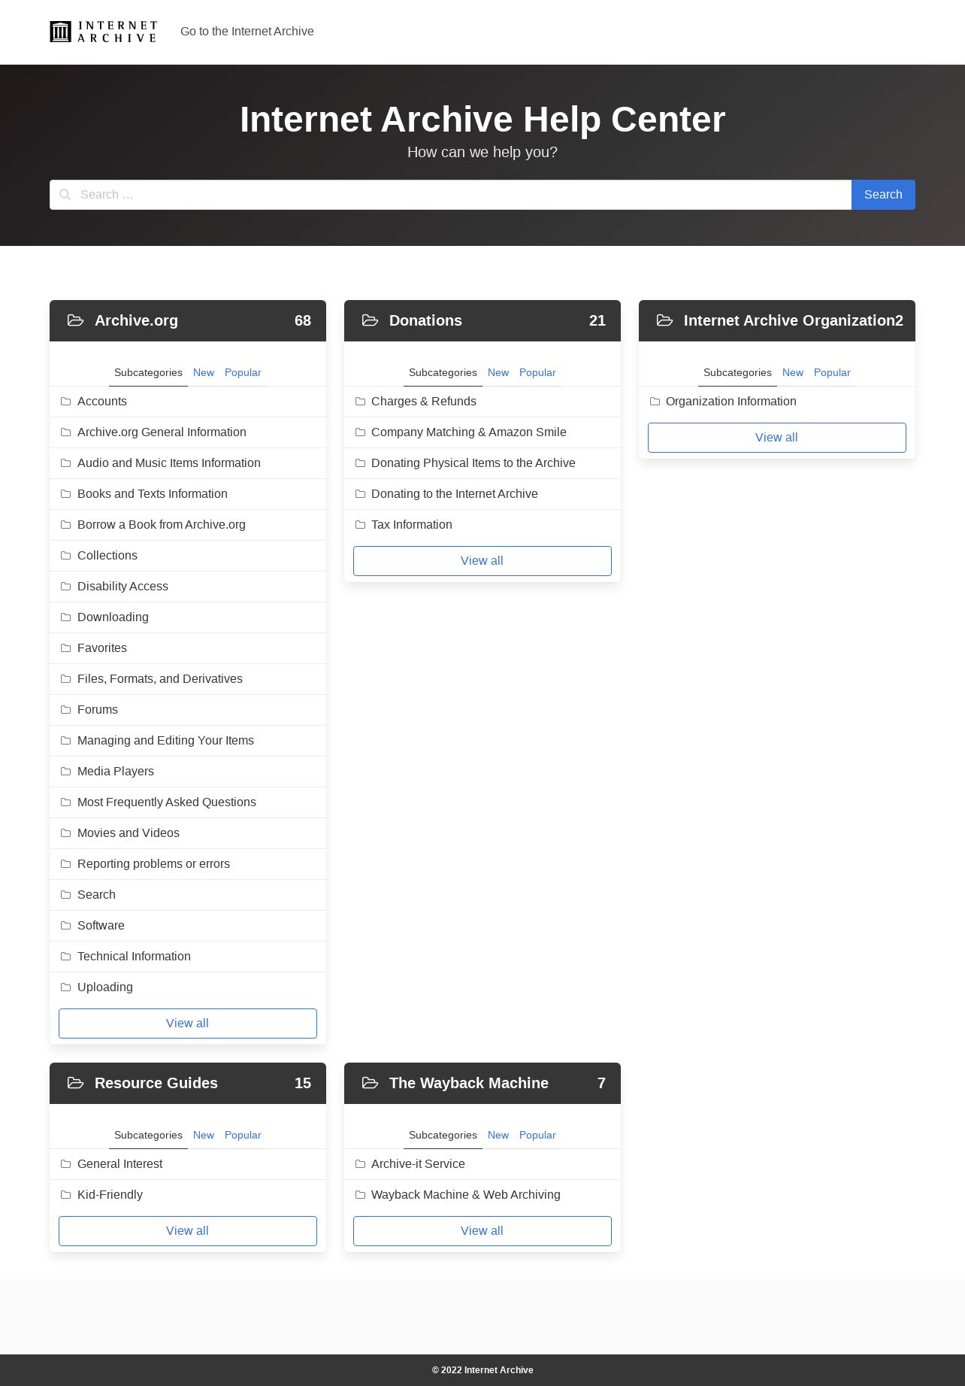Click the Internet Archive wordmark text
965x1386 pixels.
117,32
